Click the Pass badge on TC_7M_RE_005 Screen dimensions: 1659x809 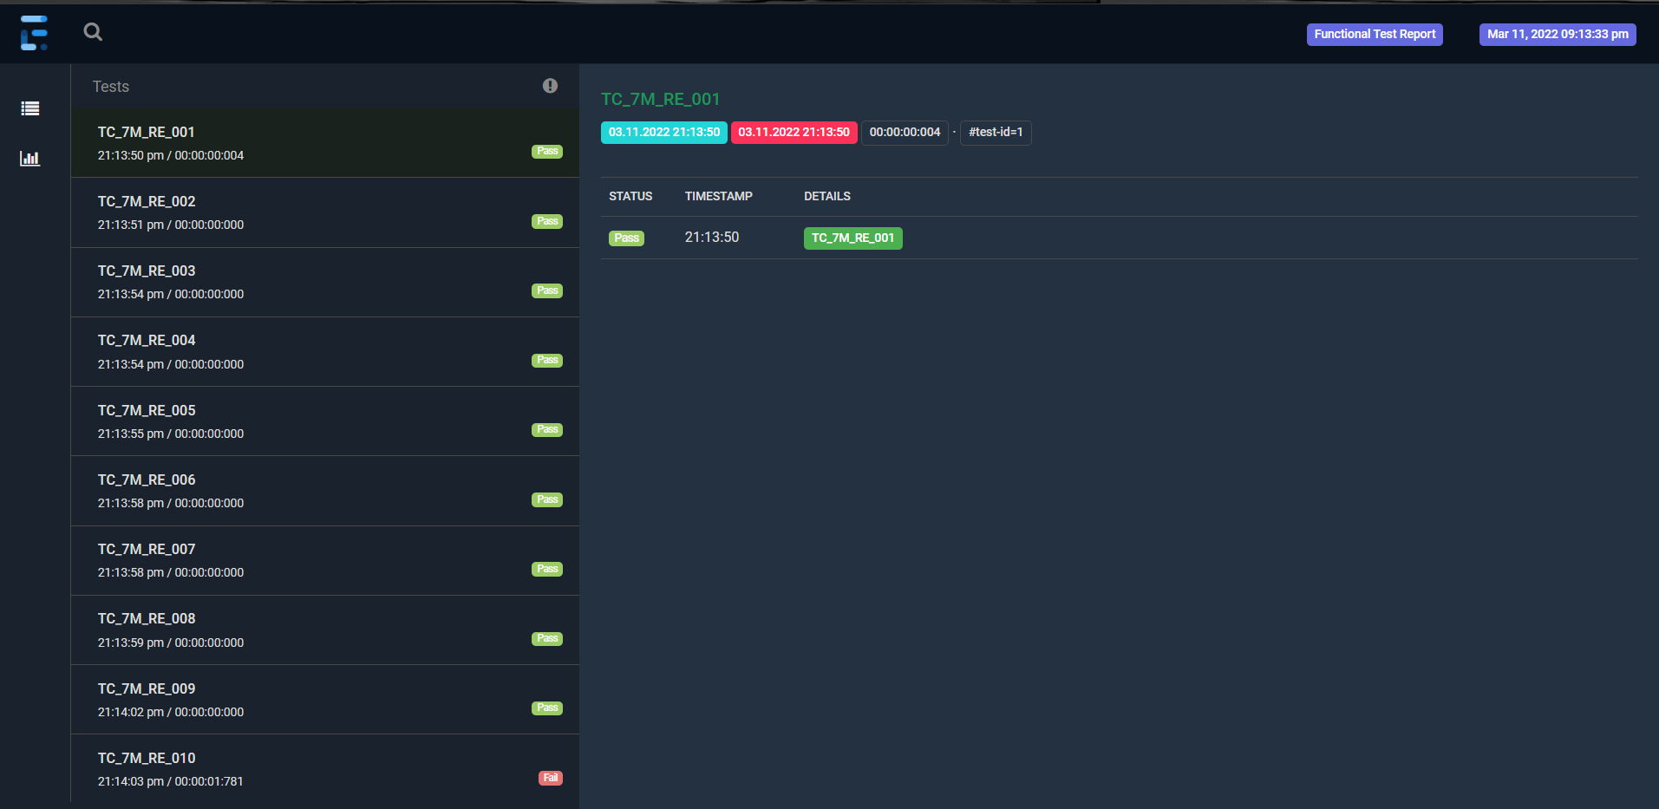pyautogui.click(x=547, y=429)
